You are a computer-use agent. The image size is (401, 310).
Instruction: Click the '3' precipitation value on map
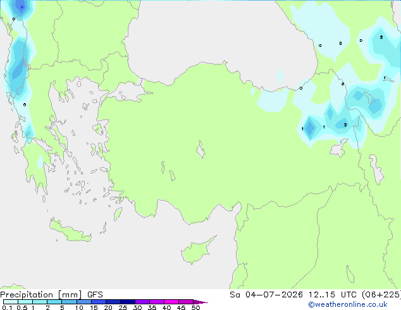point(345,125)
